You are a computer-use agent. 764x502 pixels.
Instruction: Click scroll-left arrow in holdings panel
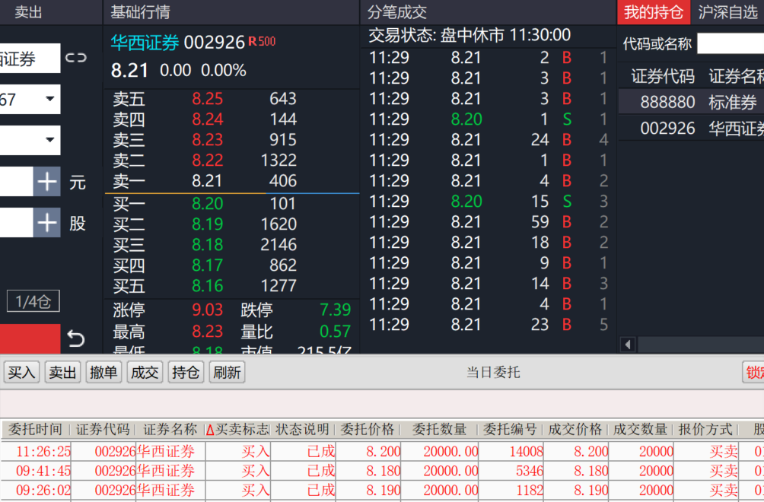(628, 345)
